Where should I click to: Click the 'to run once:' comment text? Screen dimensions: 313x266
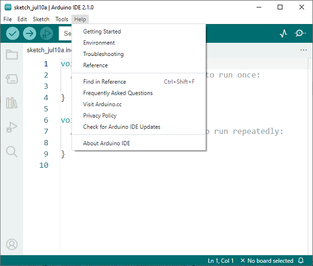(x=233, y=75)
